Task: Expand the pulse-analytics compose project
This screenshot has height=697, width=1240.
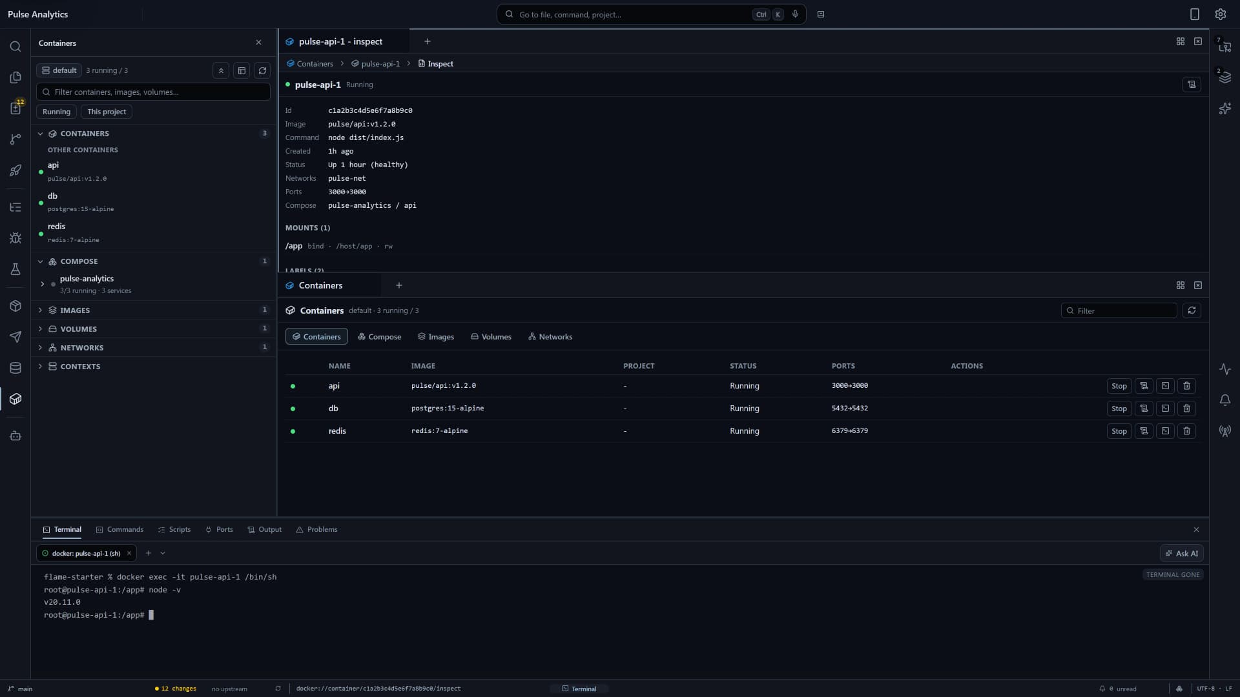Action: [43, 284]
